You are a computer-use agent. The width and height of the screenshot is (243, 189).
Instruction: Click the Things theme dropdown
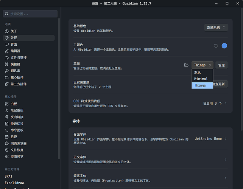202,65
